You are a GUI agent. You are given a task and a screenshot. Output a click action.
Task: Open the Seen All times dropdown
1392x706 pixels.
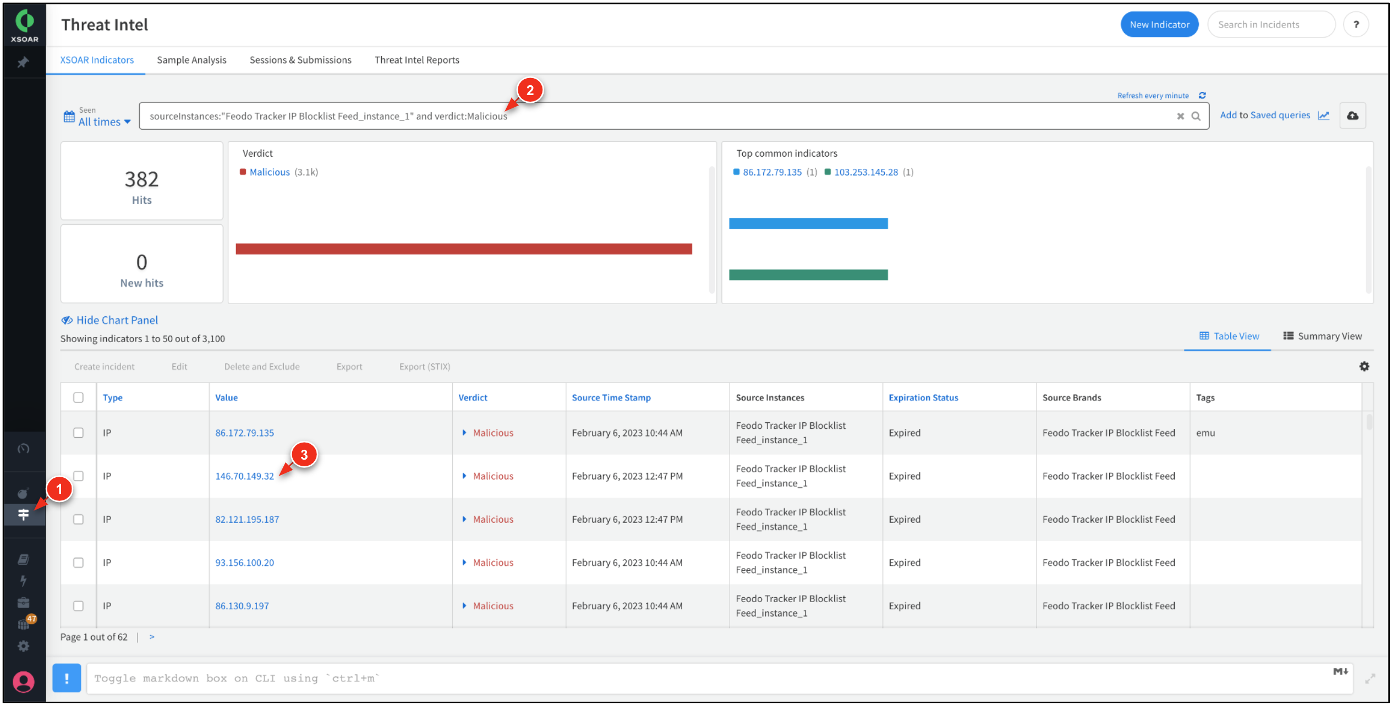(105, 122)
